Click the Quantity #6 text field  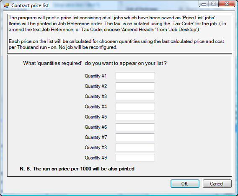[x=135, y=127]
